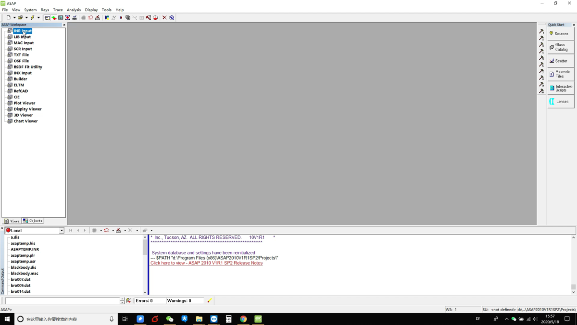
Task: Click the Sources quick start button
Action: coord(561,34)
